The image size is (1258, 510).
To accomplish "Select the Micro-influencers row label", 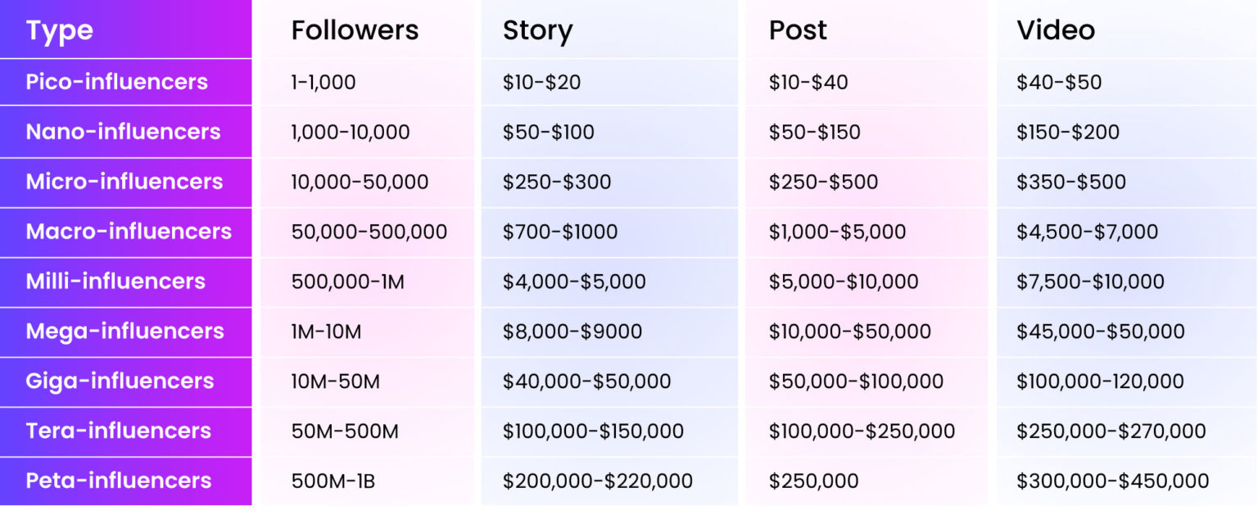I will [124, 182].
